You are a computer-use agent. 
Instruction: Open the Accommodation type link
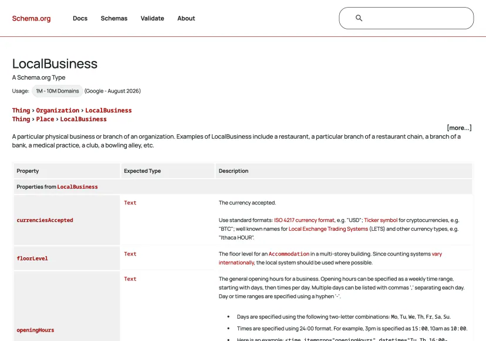[x=289, y=254]
